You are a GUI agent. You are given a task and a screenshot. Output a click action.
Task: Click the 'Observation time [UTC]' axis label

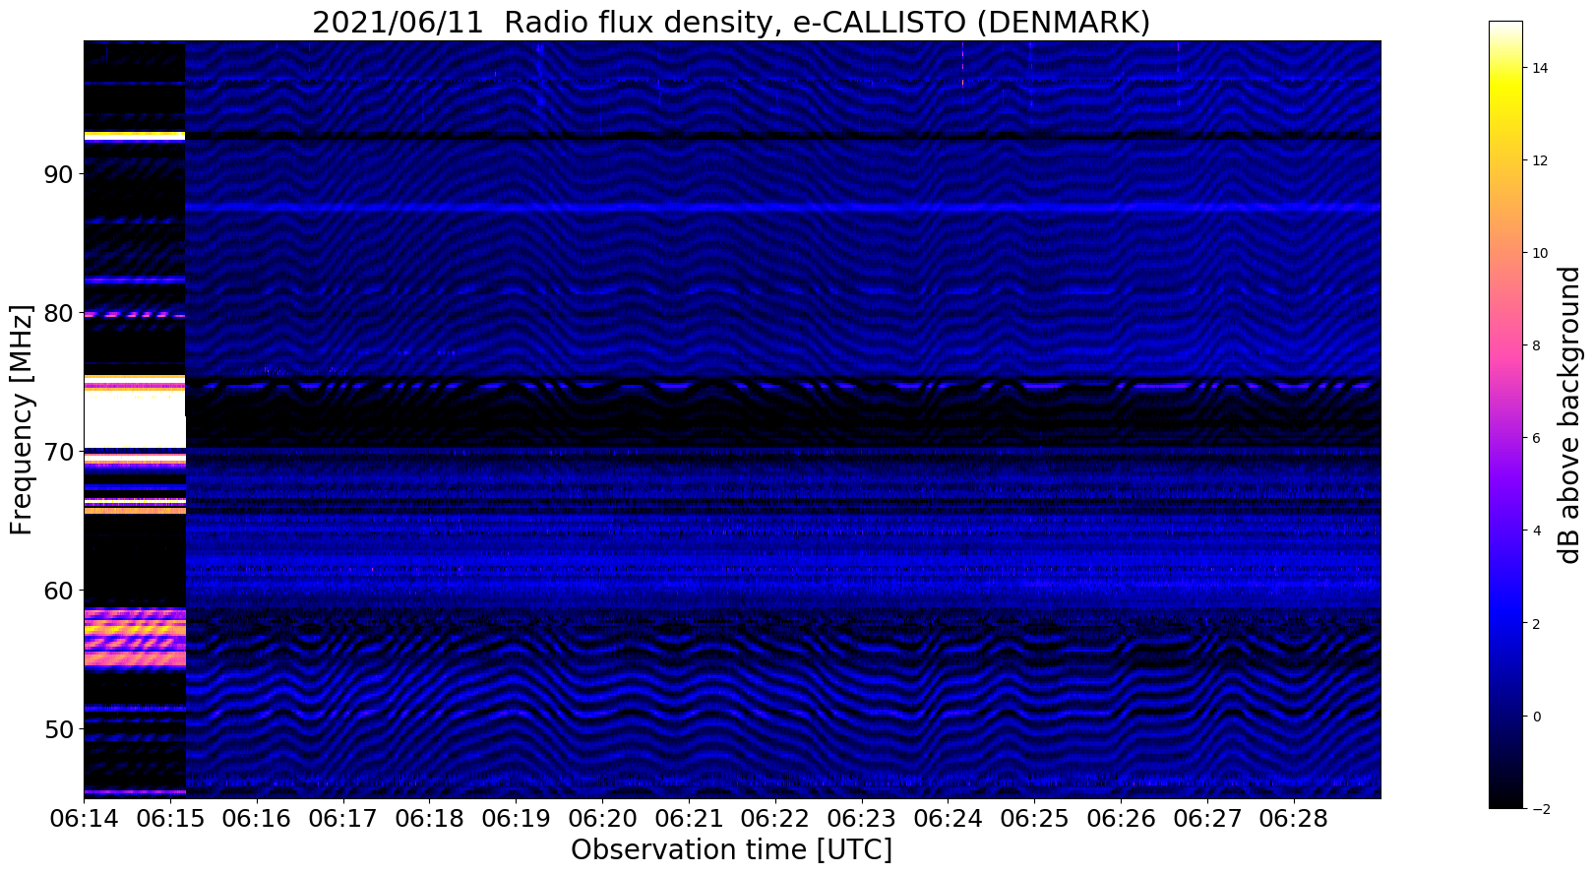(731, 849)
